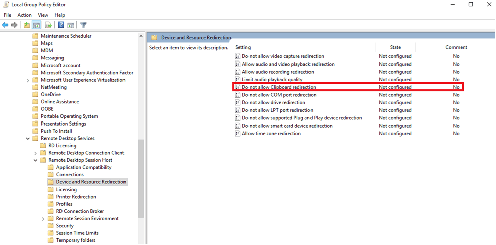Click policy icon of Allow audio and video playback redirection

[x=238, y=64]
